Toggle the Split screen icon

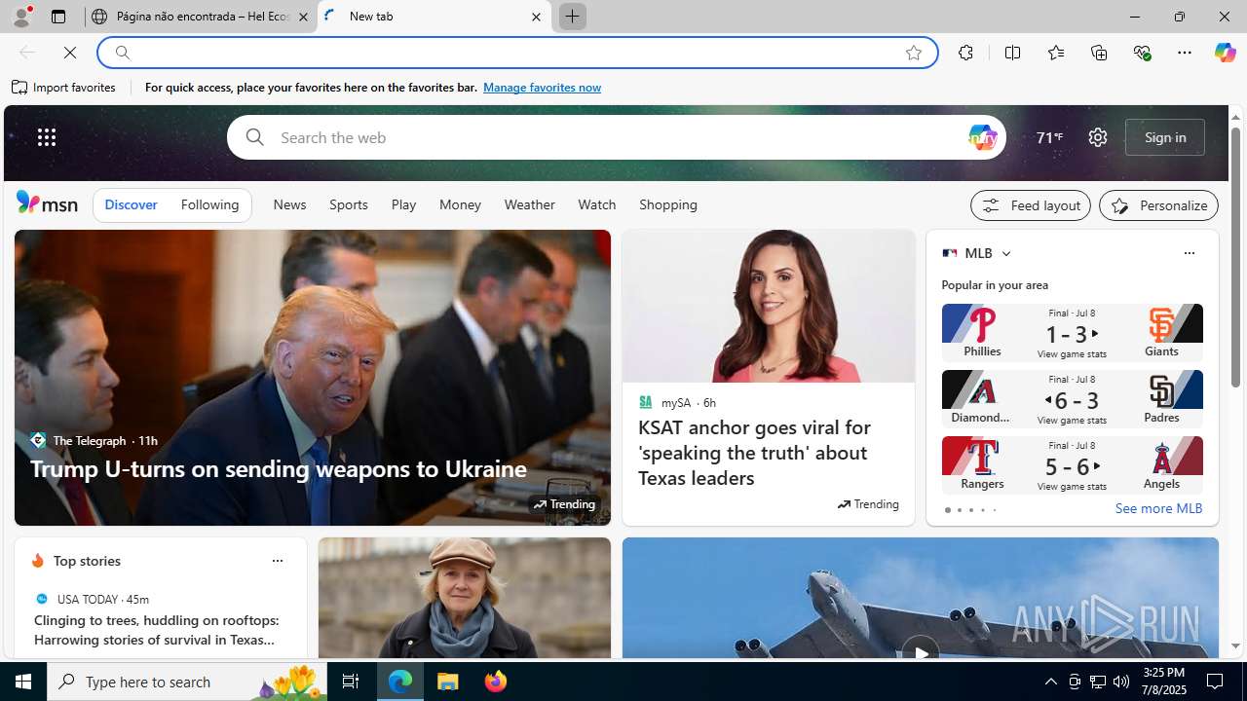point(1012,53)
